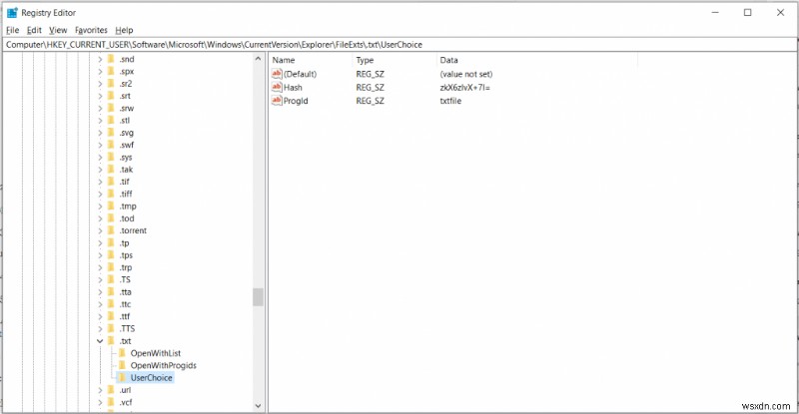Select the .ttc folder icon
The height and width of the screenshot is (414, 799).
(111, 304)
